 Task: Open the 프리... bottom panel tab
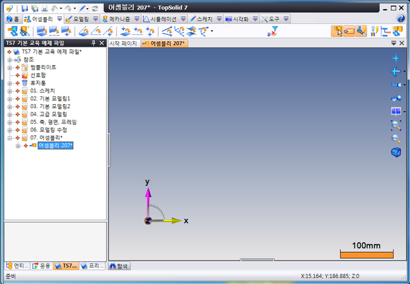92,266
